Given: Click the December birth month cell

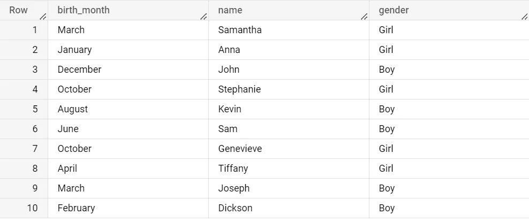Looking at the screenshot, I should coord(79,70).
